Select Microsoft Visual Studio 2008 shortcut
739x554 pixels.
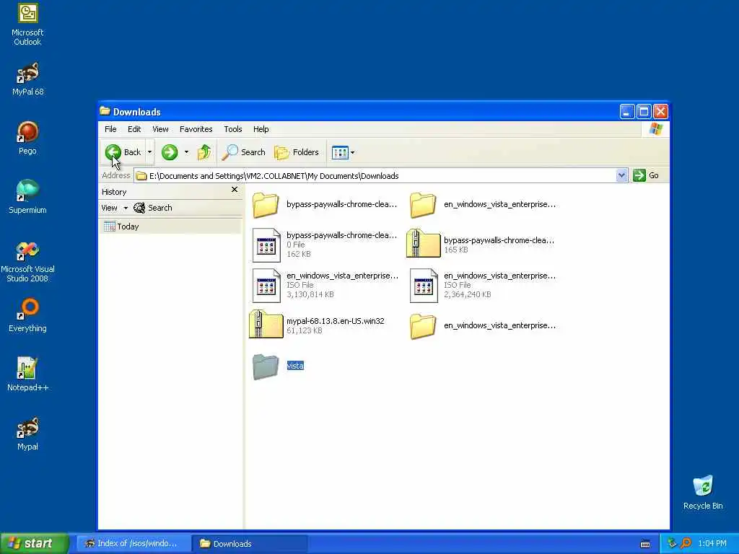click(27, 262)
